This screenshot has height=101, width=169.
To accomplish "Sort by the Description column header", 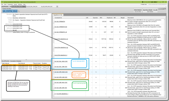I will 131,18.
